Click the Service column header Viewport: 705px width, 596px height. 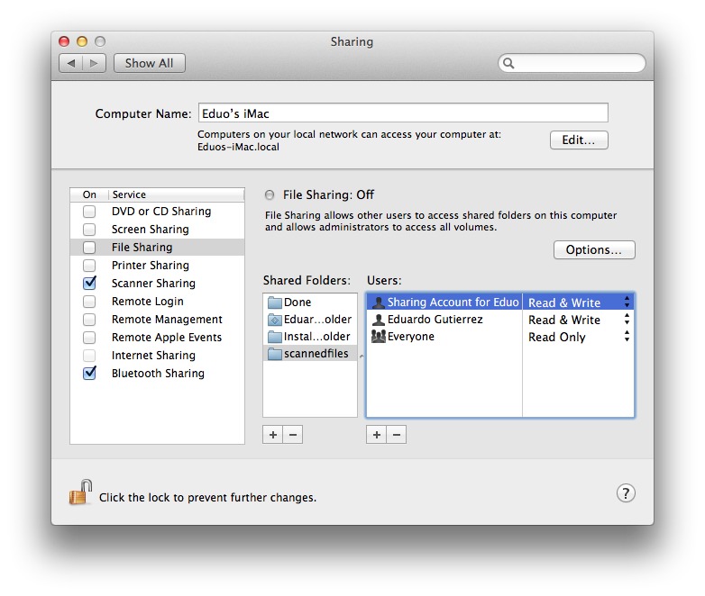tap(177, 194)
